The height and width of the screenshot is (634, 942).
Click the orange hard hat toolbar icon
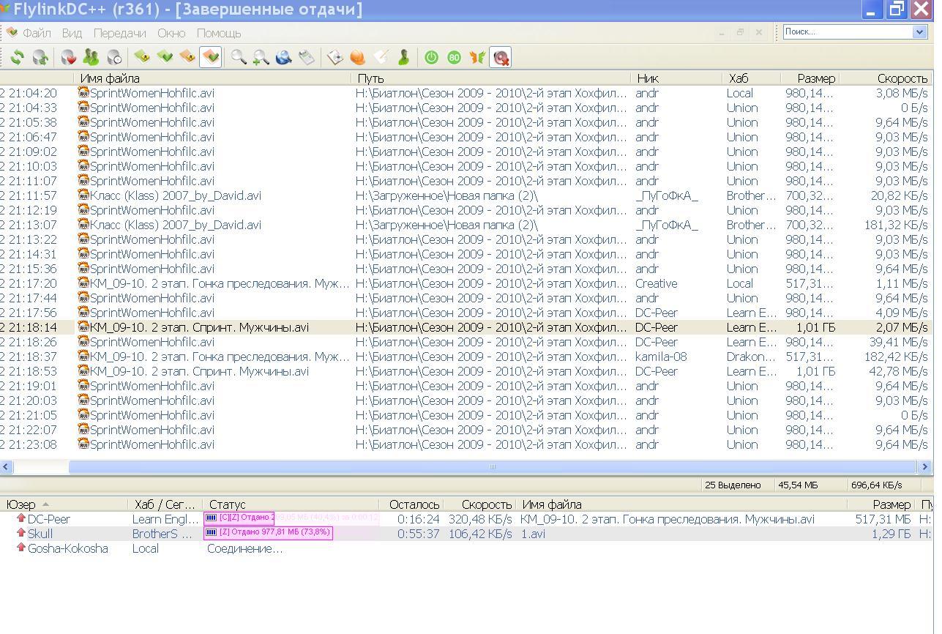358,57
